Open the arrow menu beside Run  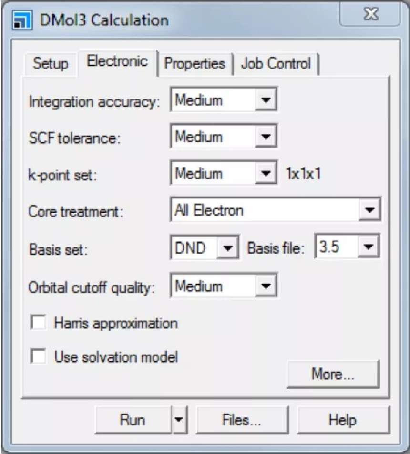pos(178,420)
